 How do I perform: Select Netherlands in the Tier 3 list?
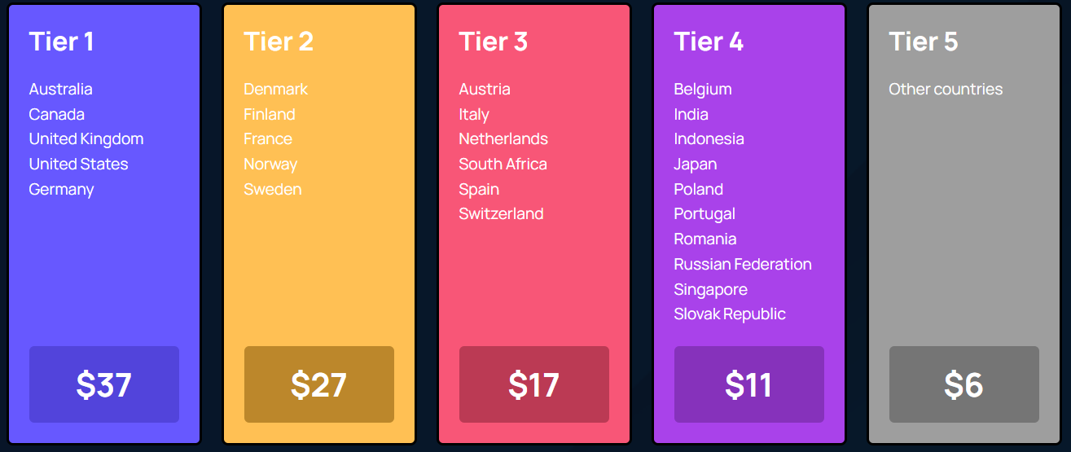(x=503, y=138)
